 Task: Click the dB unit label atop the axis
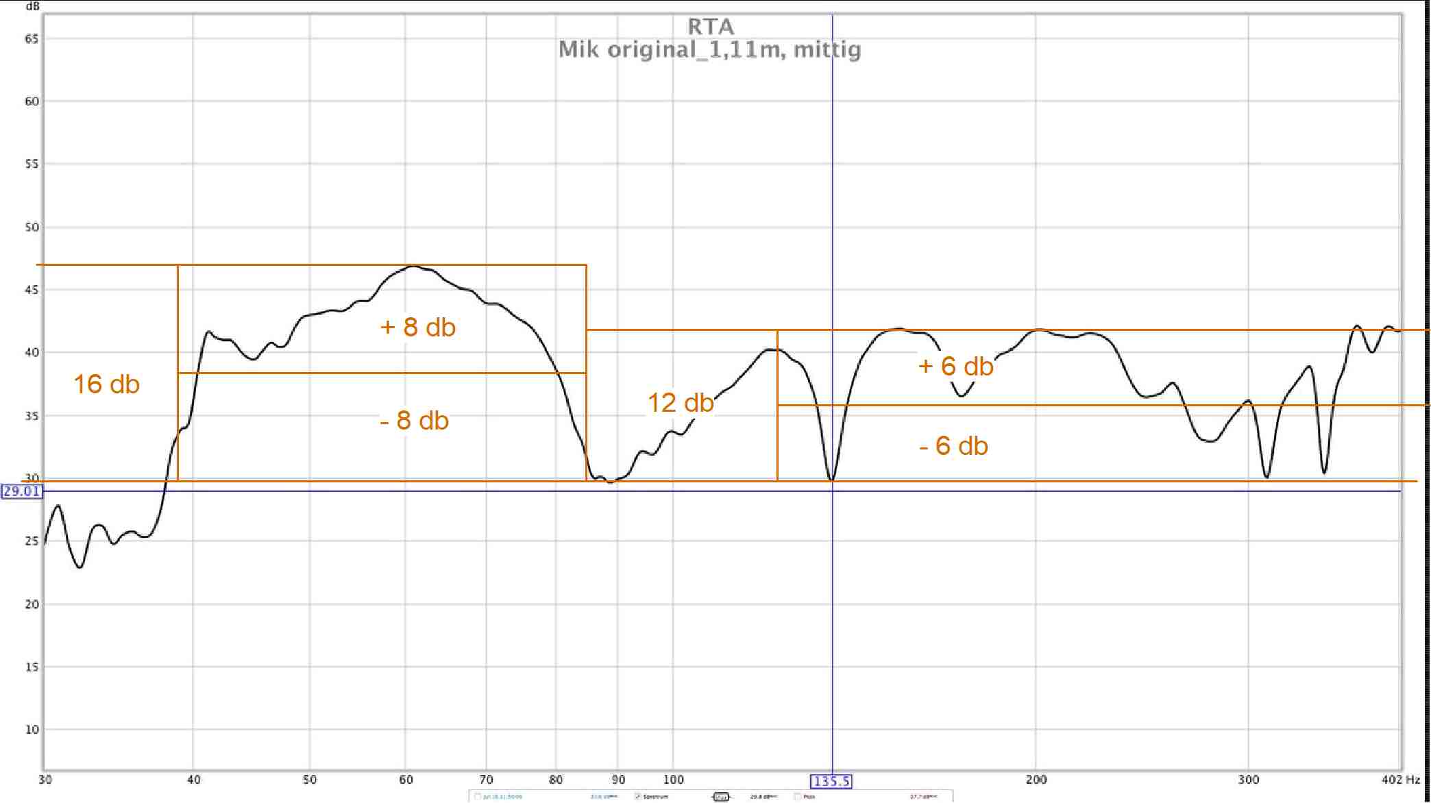(x=32, y=6)
